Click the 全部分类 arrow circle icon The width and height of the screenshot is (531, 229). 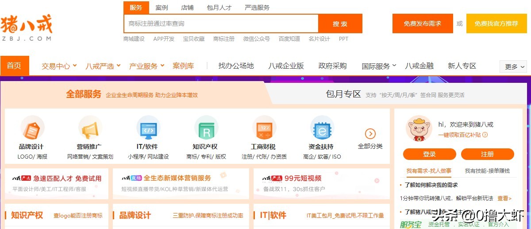(370, 134)
